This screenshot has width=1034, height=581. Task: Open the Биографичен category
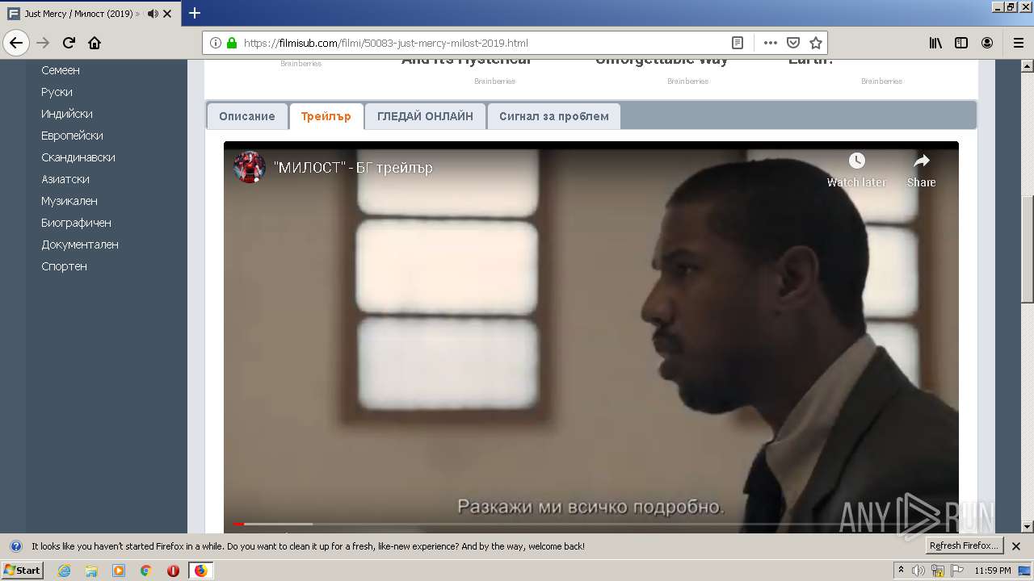click(76, 223)
